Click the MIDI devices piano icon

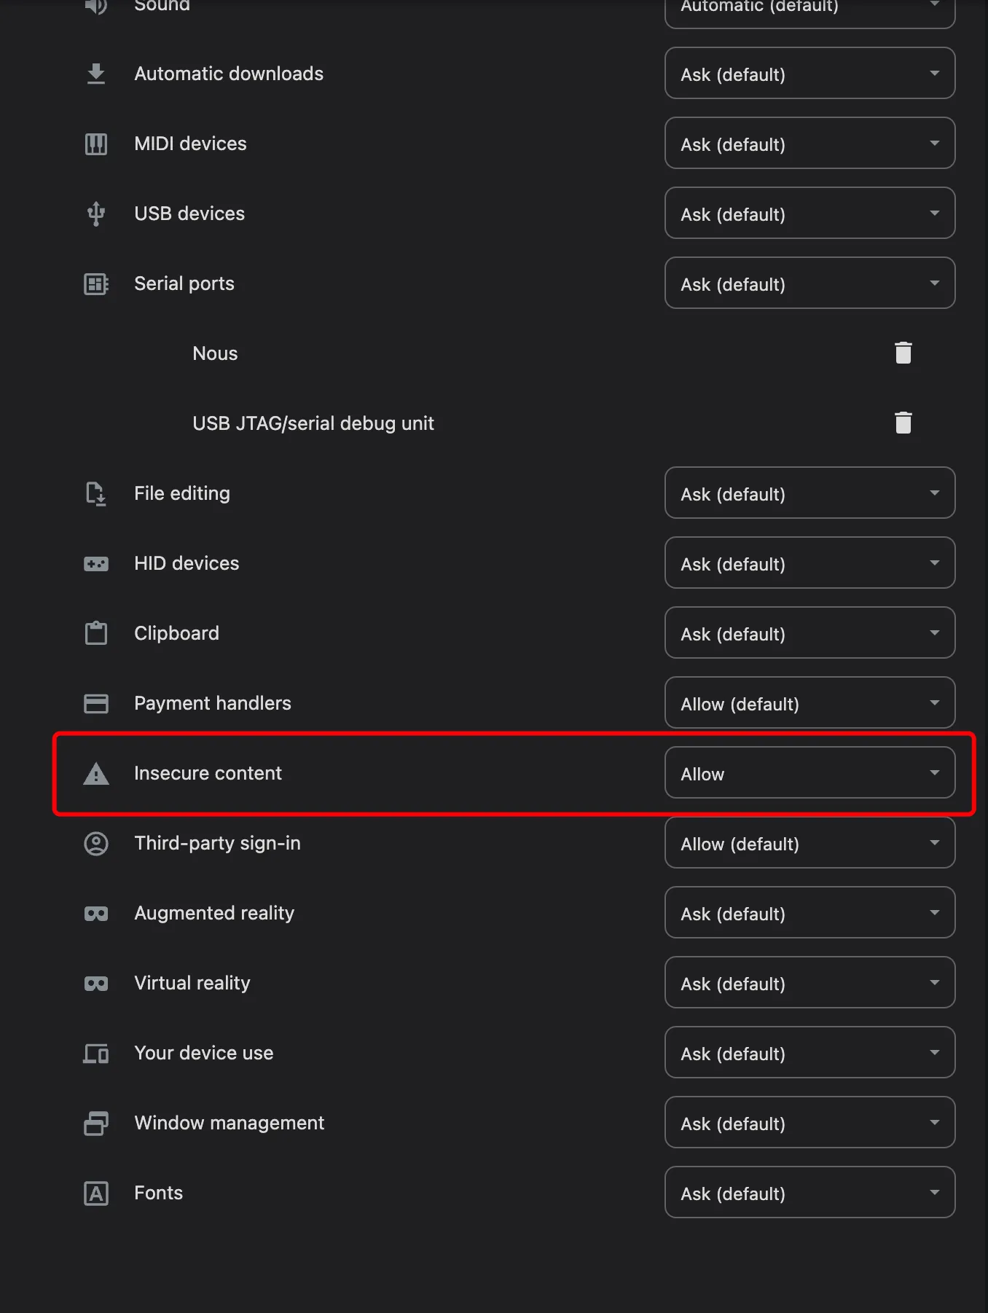coord(96,144)
